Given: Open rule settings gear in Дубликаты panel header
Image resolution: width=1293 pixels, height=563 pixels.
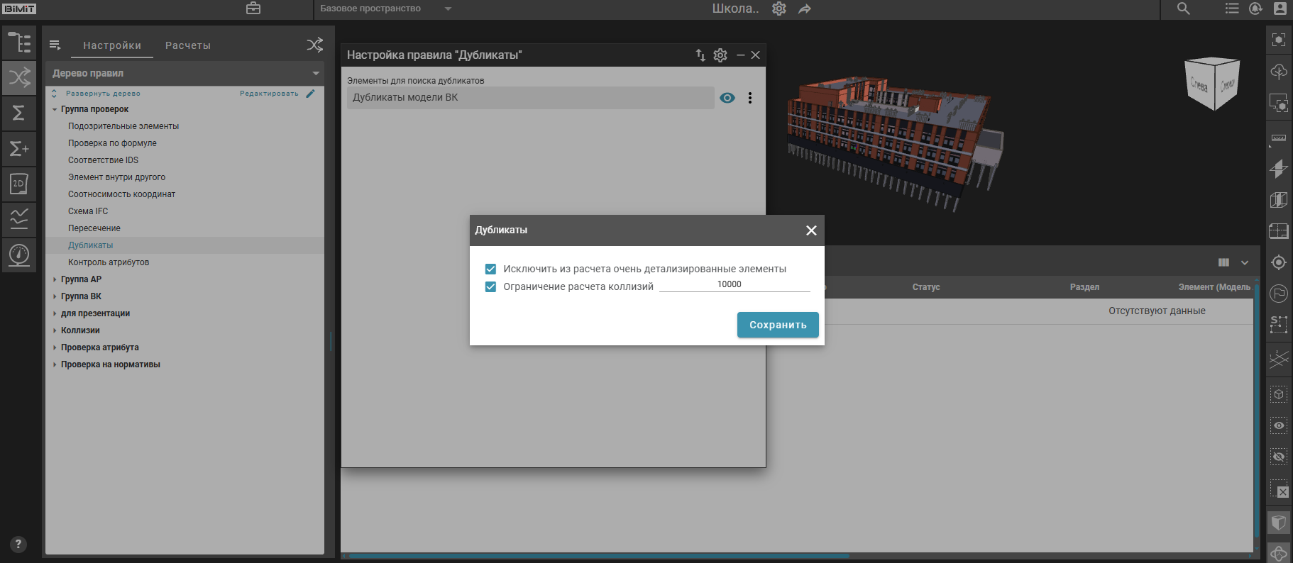Looking at the screenshot, I should (720, 55).
